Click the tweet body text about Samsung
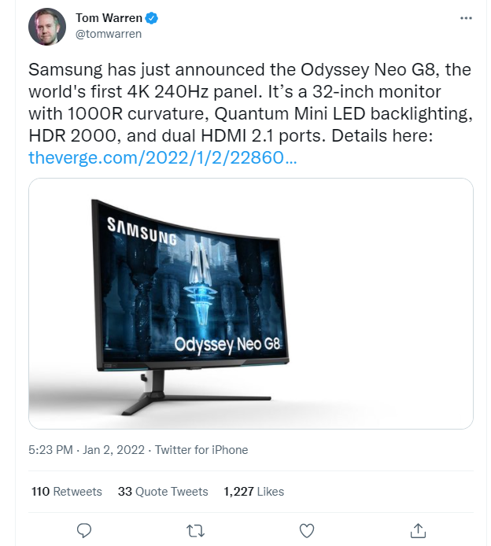The image size is (491, 546). (250, 102)
